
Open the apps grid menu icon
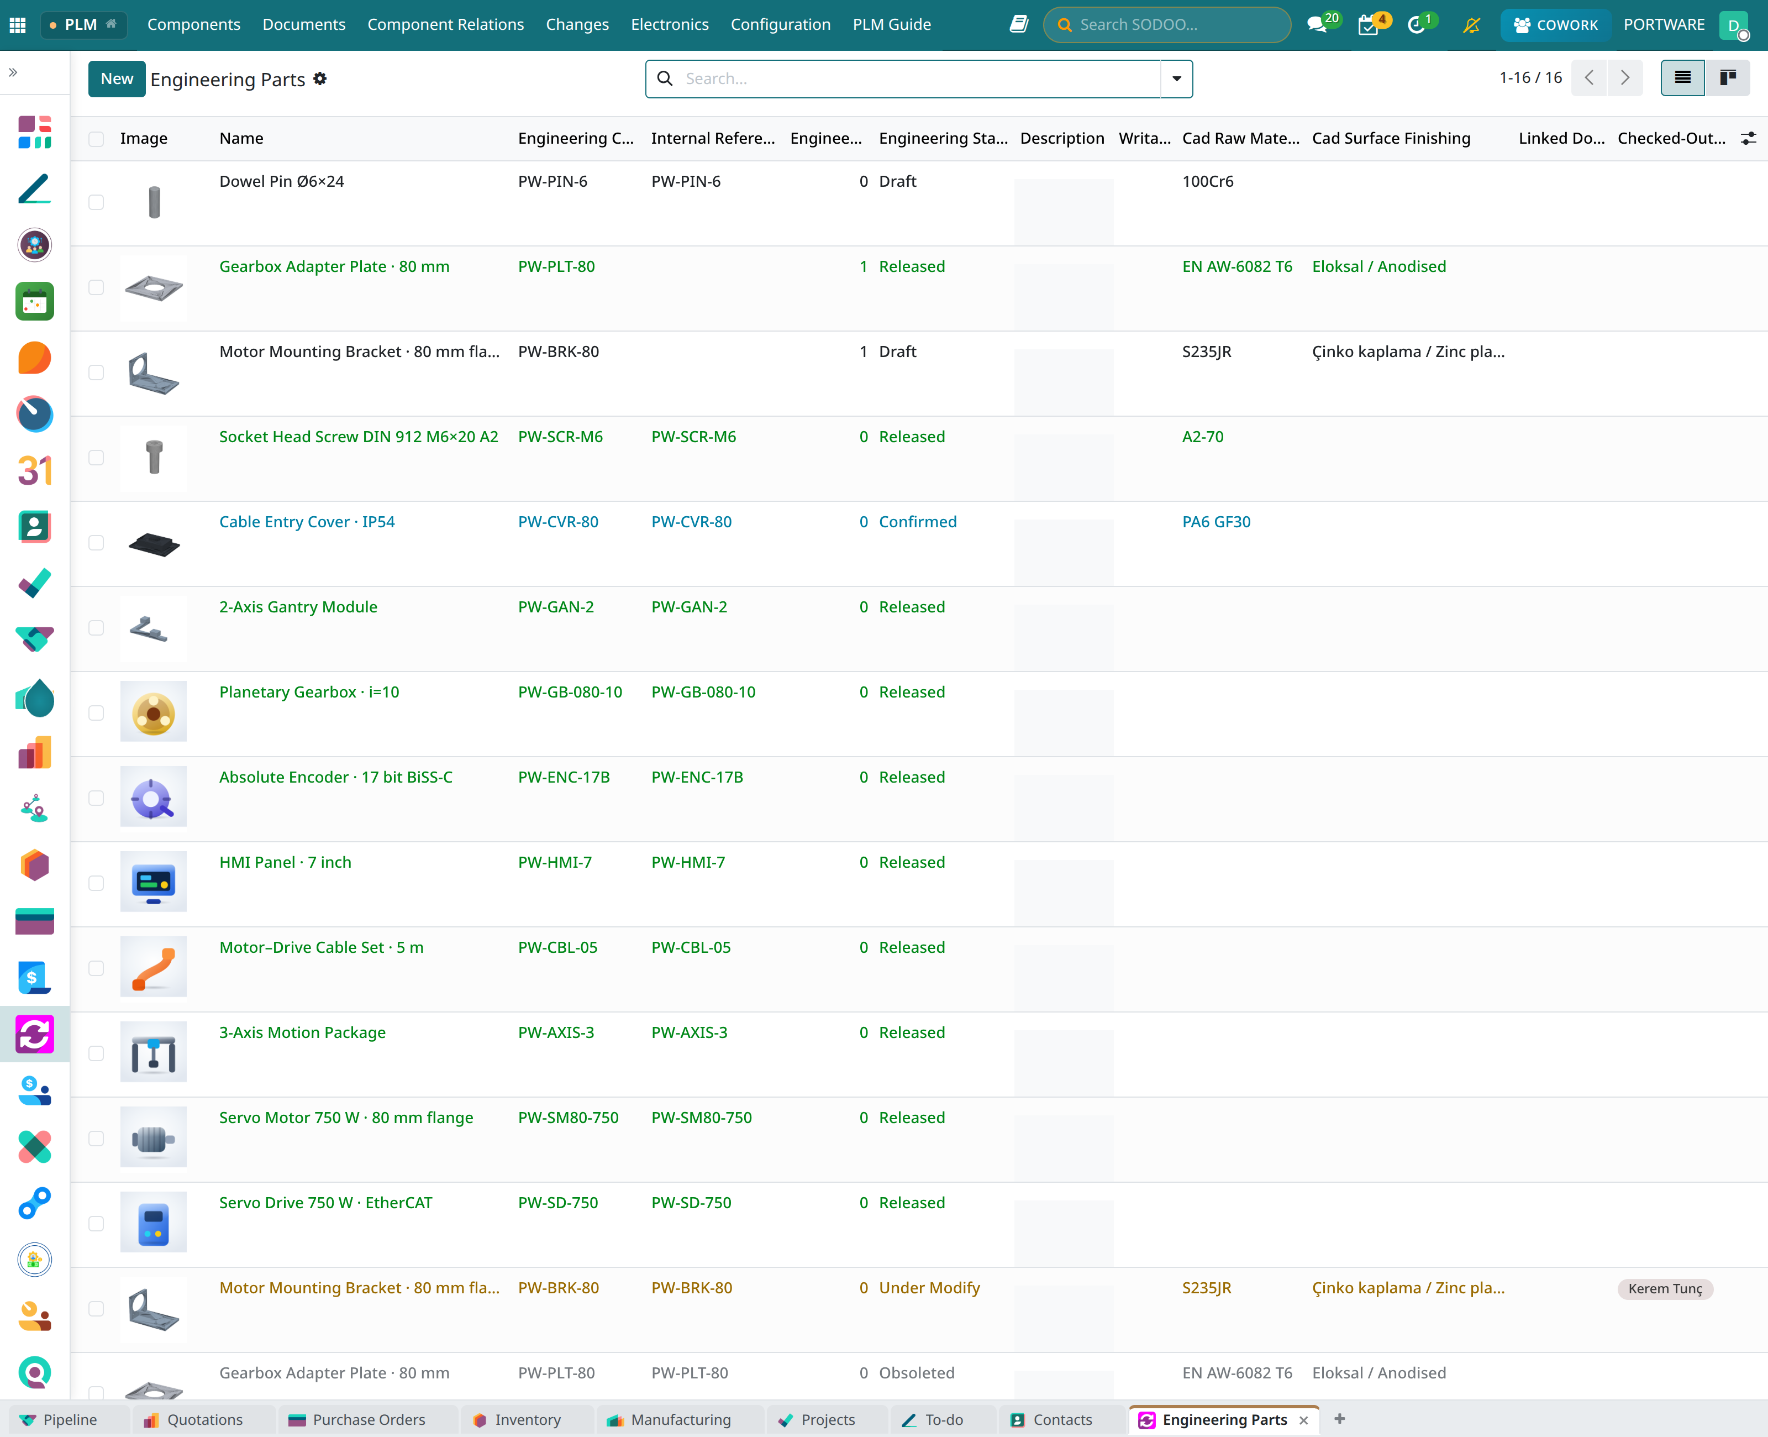[17, 25]
